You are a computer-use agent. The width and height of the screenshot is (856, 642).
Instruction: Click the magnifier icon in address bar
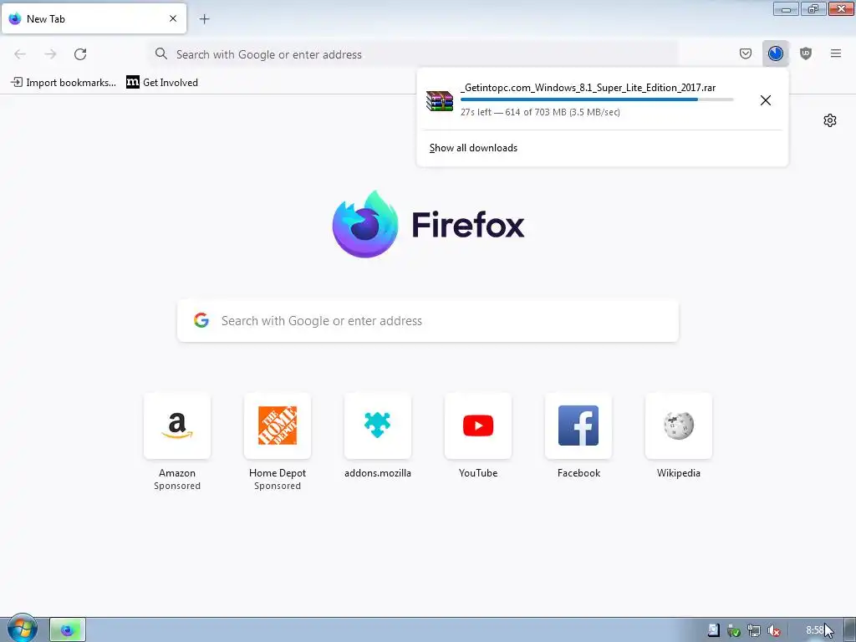click(x=161, y=53)
